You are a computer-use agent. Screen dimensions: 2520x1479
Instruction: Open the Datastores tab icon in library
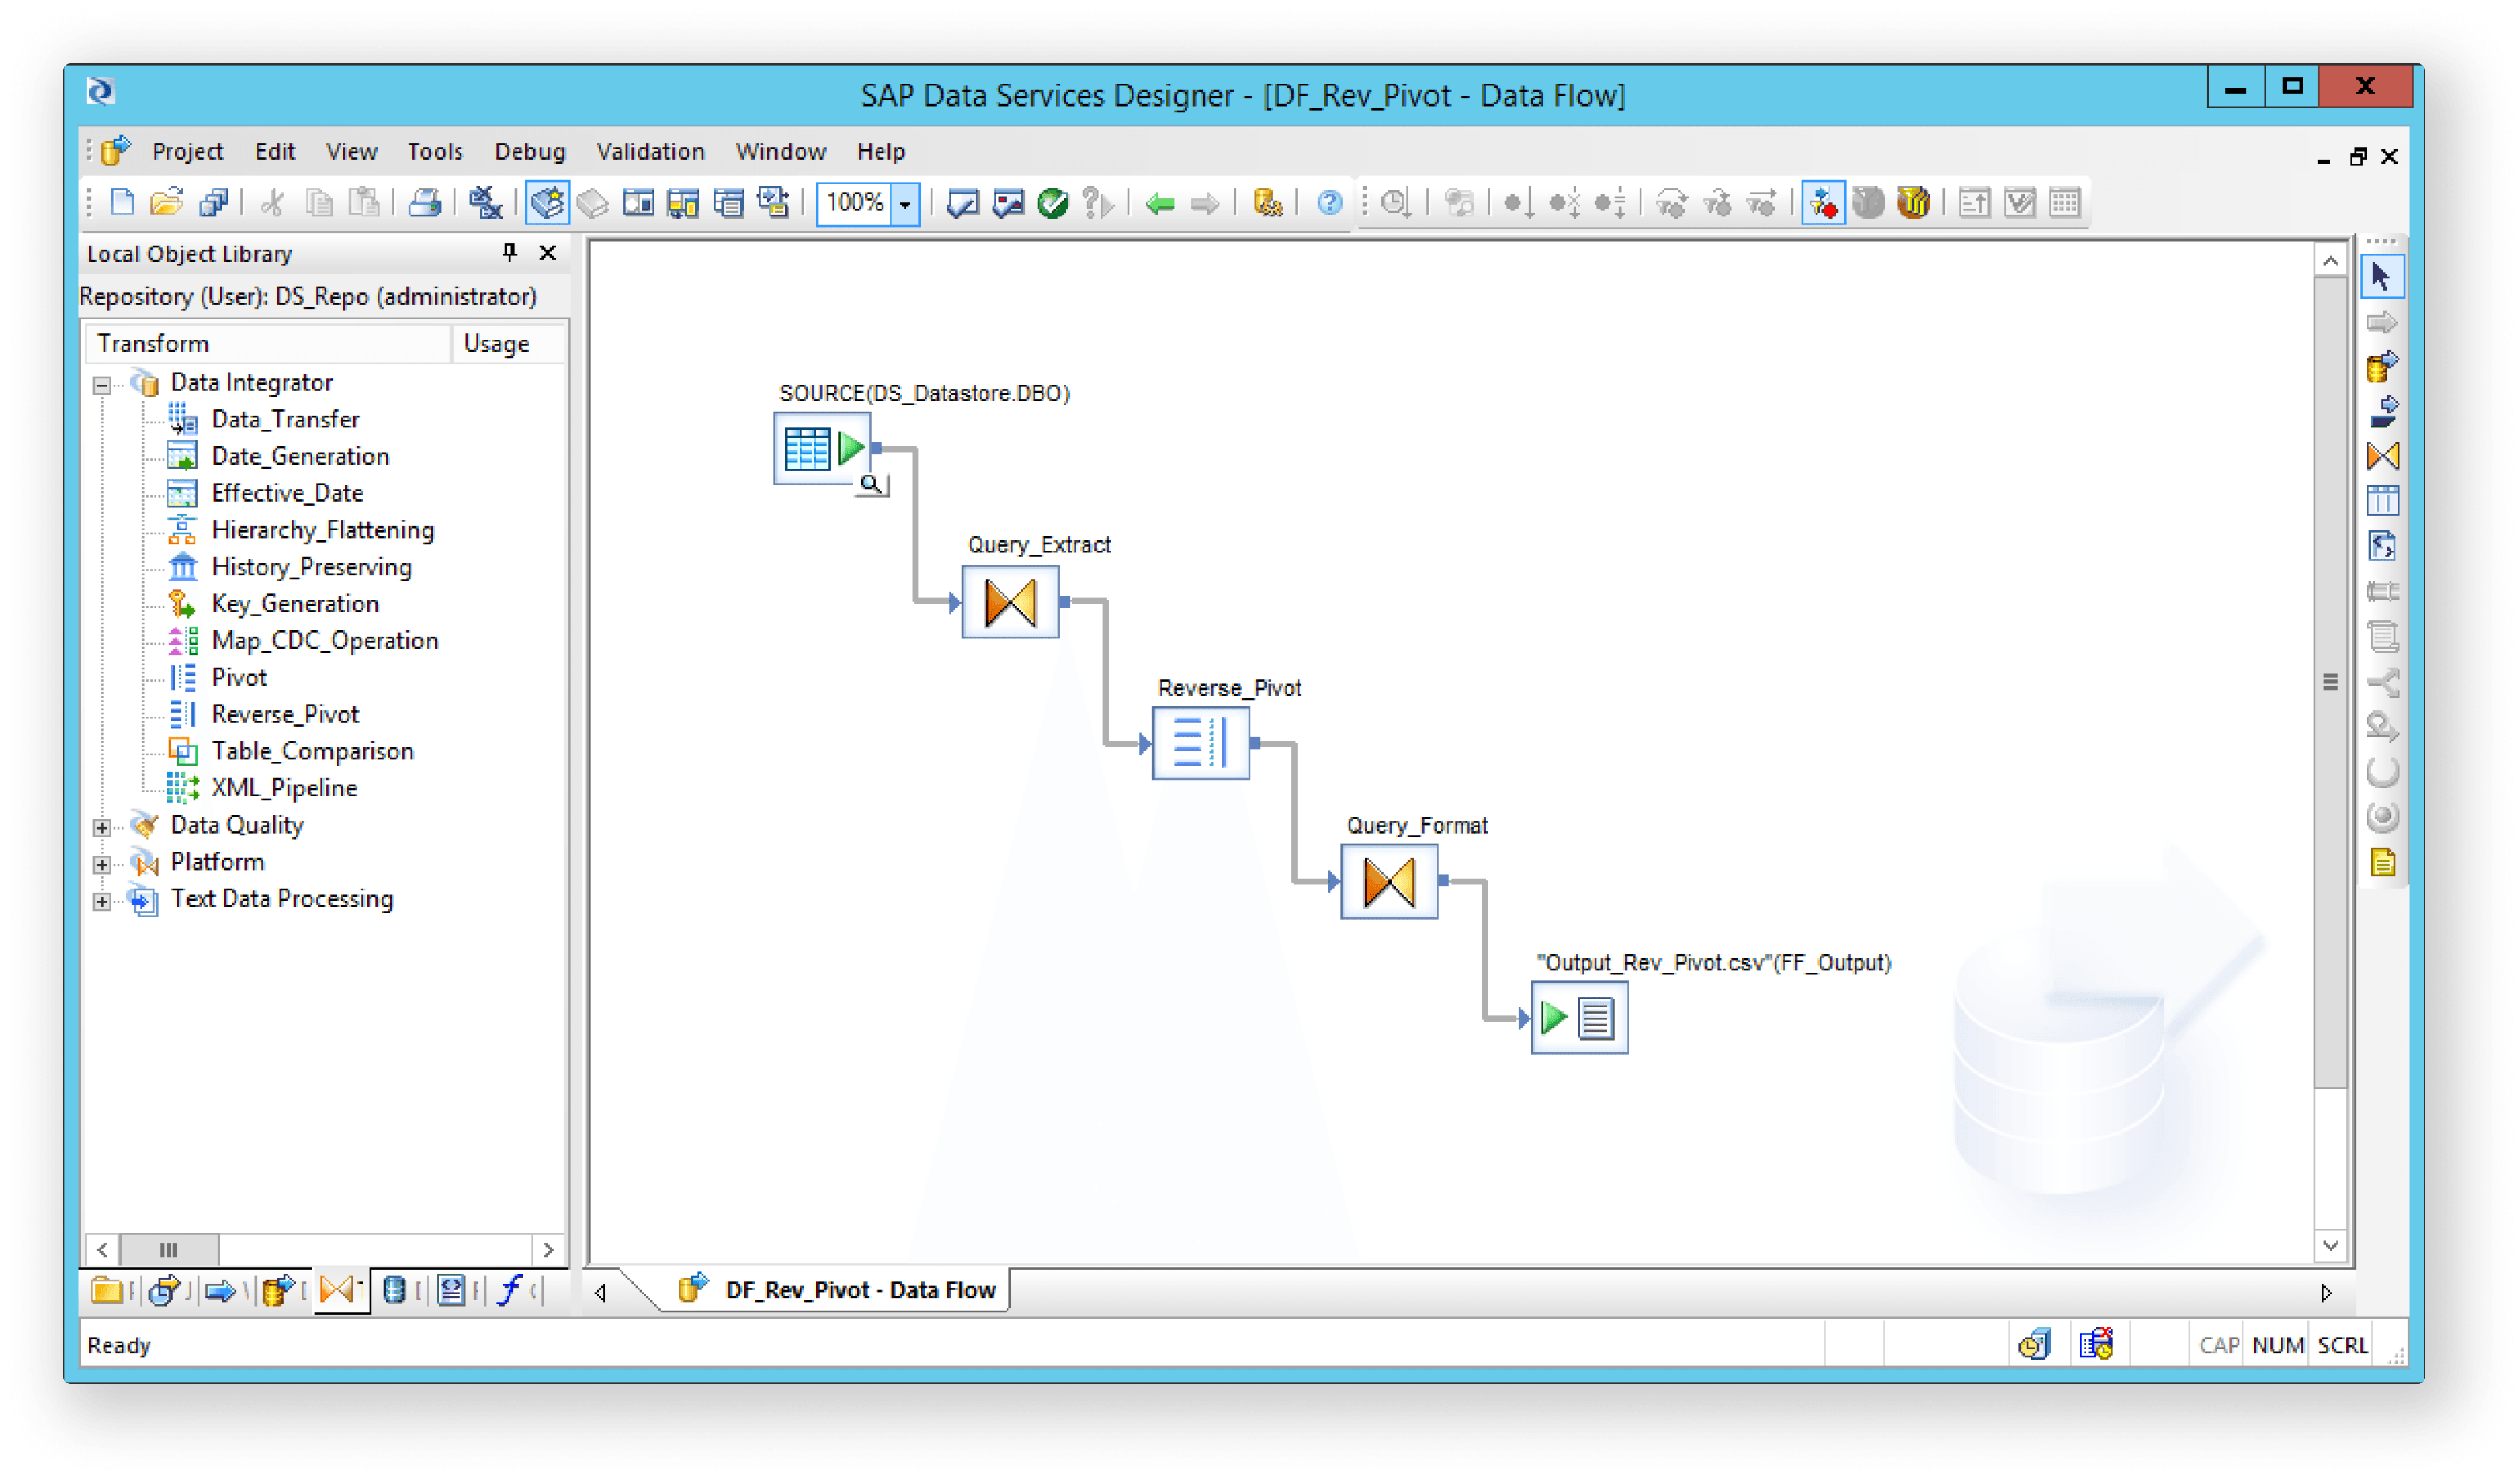click(394, 1290)
